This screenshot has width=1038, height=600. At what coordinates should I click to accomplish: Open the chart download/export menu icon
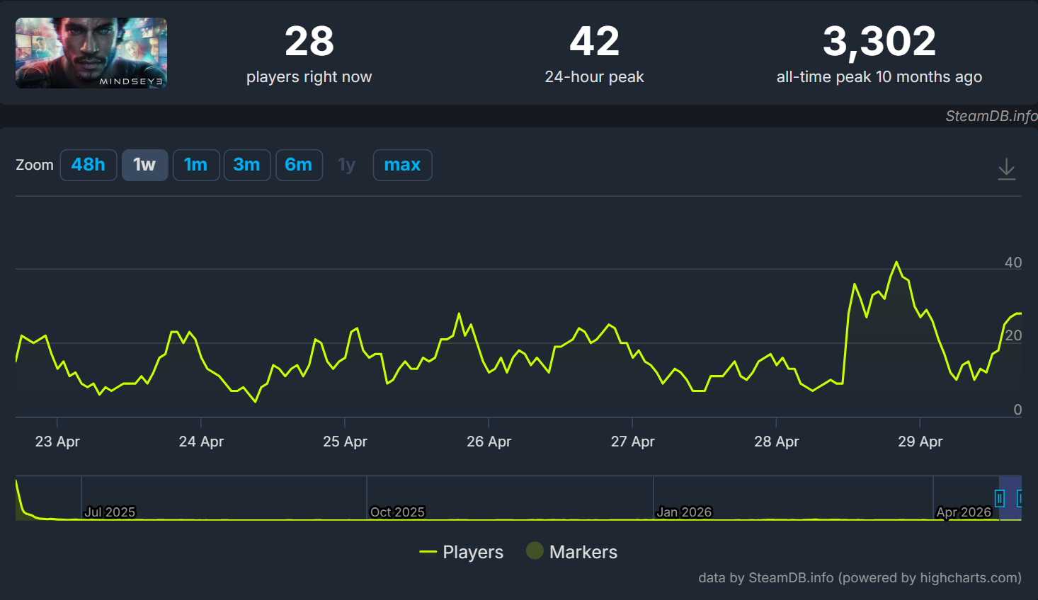click(x=1006, y=169)
